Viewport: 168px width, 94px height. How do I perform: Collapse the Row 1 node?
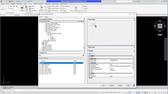47,35
